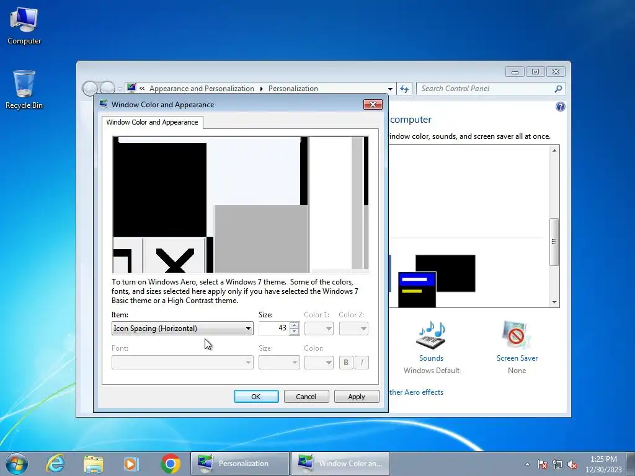Screen dimensions: 635x476
Task: Switch to Window Color taskbar button
Action: pyautogui.click(x=340, y=464)
